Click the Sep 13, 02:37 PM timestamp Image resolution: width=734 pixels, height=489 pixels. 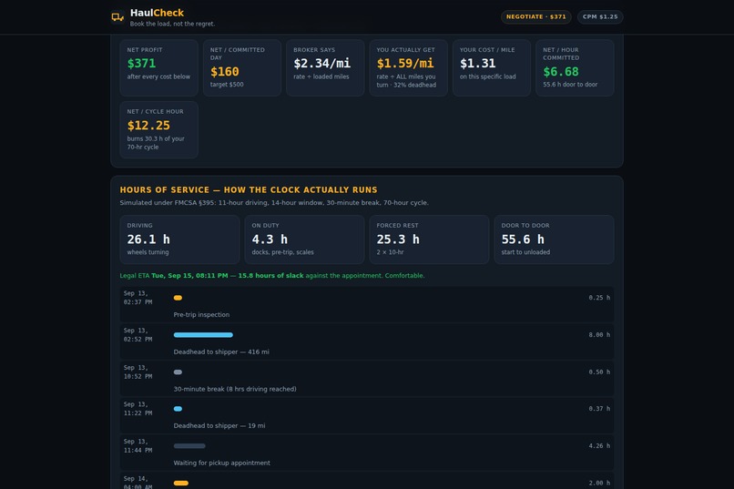click(138, 298)
